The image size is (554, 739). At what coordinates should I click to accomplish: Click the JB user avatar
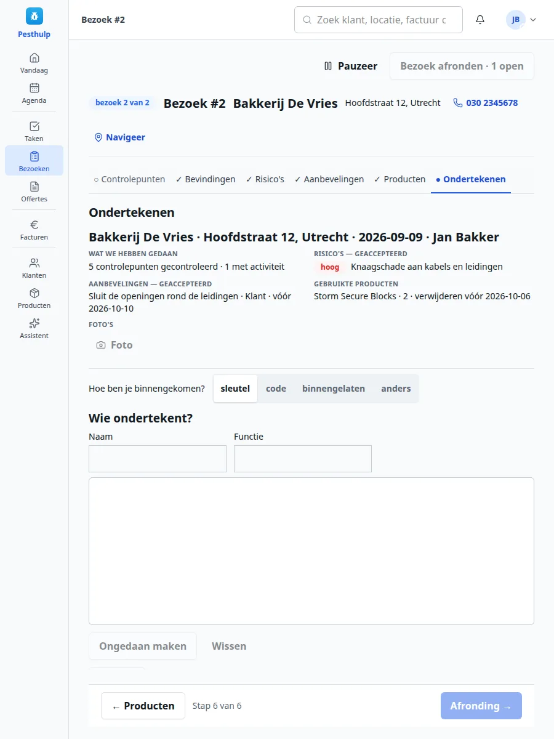515,20
